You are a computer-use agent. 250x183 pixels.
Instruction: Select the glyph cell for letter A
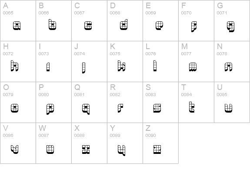tap(18, 20)
